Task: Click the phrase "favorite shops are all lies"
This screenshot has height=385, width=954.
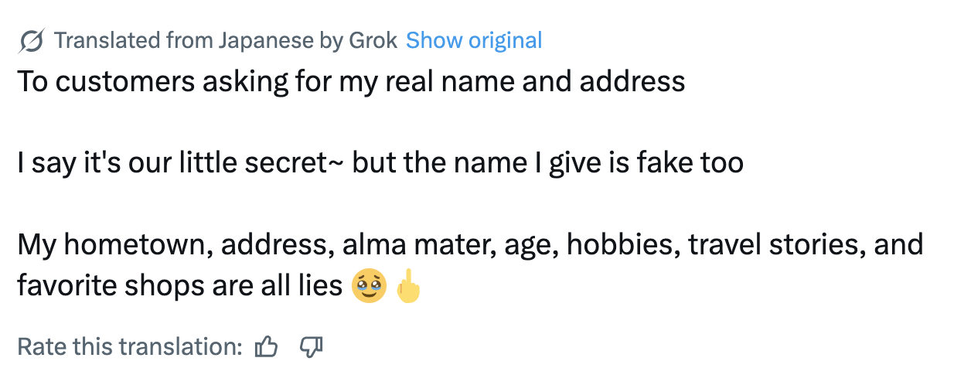Action: (179, 286)
